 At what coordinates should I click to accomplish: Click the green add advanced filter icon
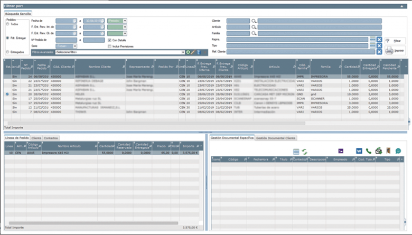click(188, 52)
